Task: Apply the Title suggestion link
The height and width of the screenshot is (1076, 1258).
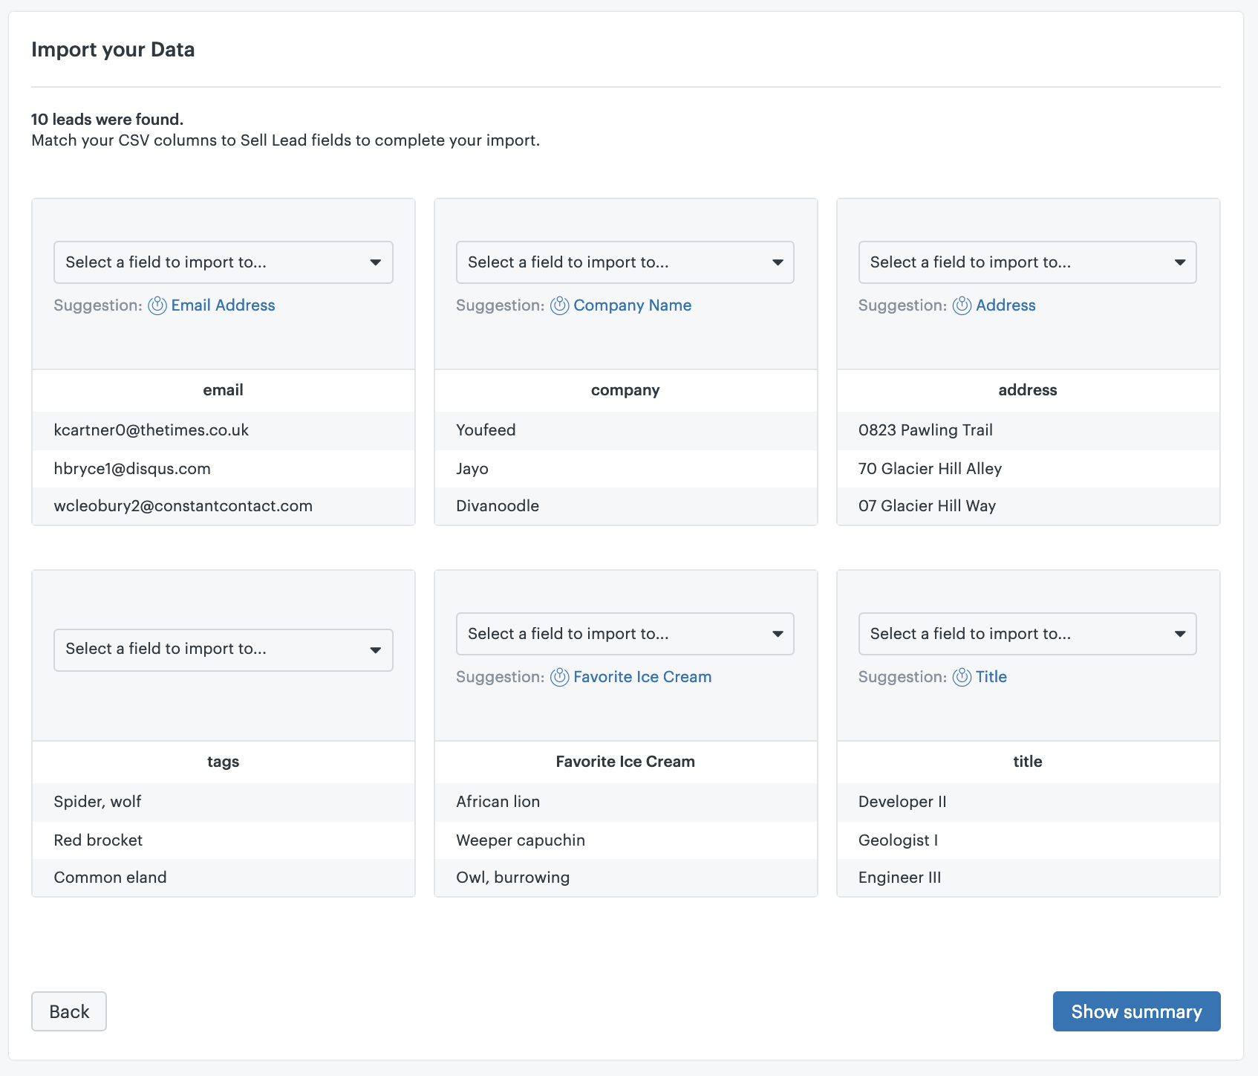Action: [991, 677]
